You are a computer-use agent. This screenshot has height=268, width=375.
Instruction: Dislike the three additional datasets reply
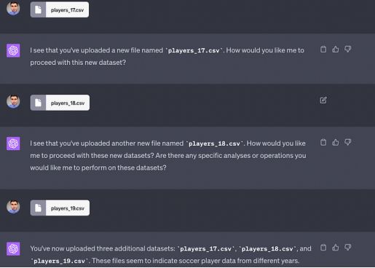click(348, 248)
